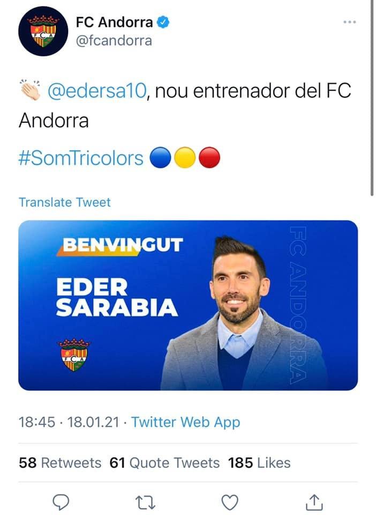The height and width of the screenshot is (515, 376).
Task: Click the @fcandorra handle
Action: click(x=114, y=41)
